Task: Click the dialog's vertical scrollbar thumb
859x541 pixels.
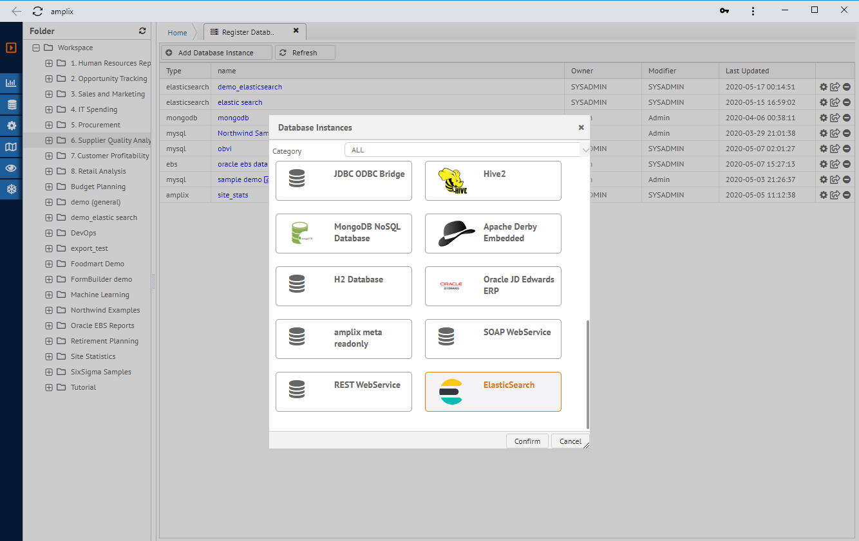Action: point(587,374)
